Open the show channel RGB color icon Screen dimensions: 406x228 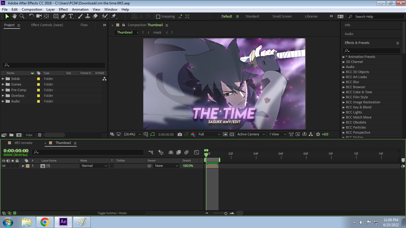pos(193,134)
